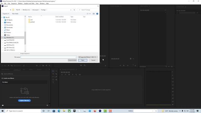
Task: Click the Explore libraries button
Action: click(24, 100)
